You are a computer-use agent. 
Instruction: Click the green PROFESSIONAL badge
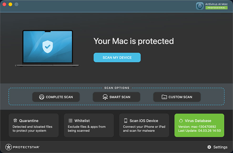point(216,8)
